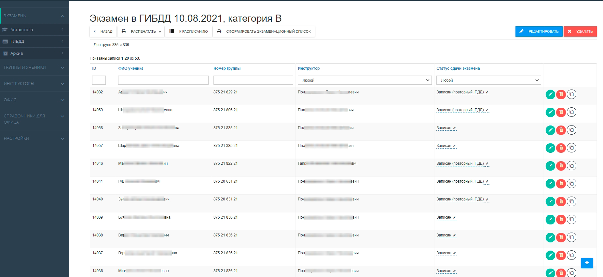Select group number 875 21 822 21
Screen dimensions: 603x277
click(226, 163)
